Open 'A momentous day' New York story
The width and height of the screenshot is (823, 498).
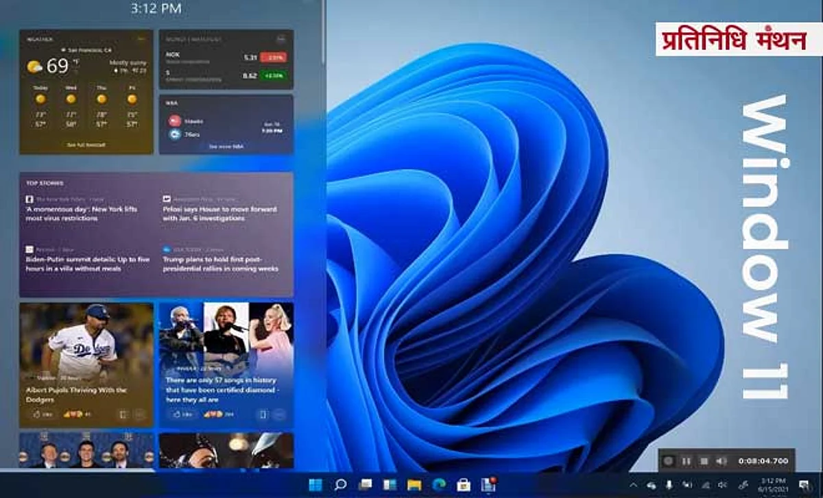coord(82,213)
